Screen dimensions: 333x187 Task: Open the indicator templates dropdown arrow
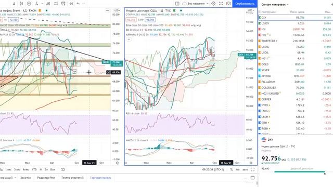42,4
